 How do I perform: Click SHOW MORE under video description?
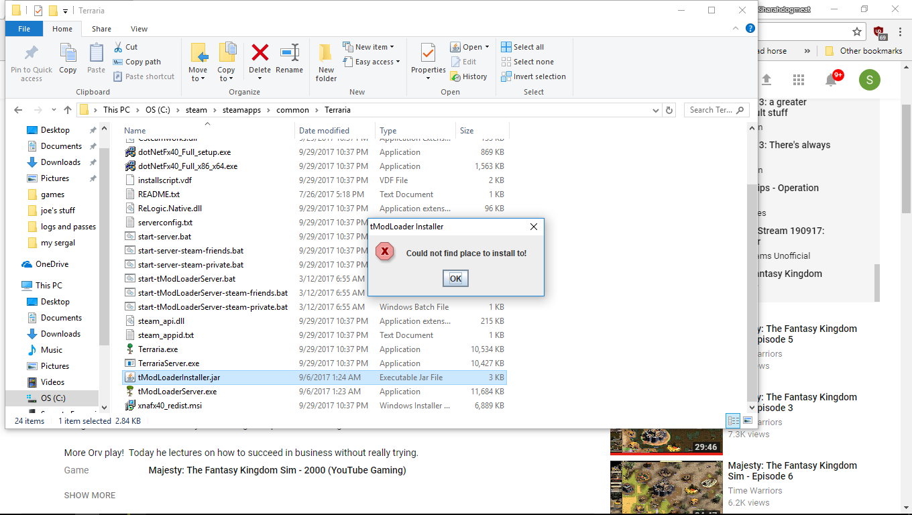(x=90, y=496)
